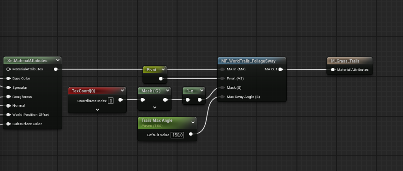Select the Normal input pin
Image resolution: width=403 pixels, height=171 pixels.
(8, 106)
